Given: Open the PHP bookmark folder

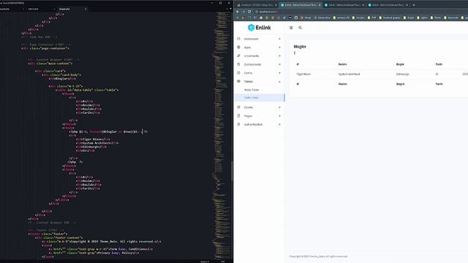Looking at the screenshot, I should [372, 18].
